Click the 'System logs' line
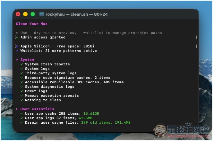 [x=37, y=69]
